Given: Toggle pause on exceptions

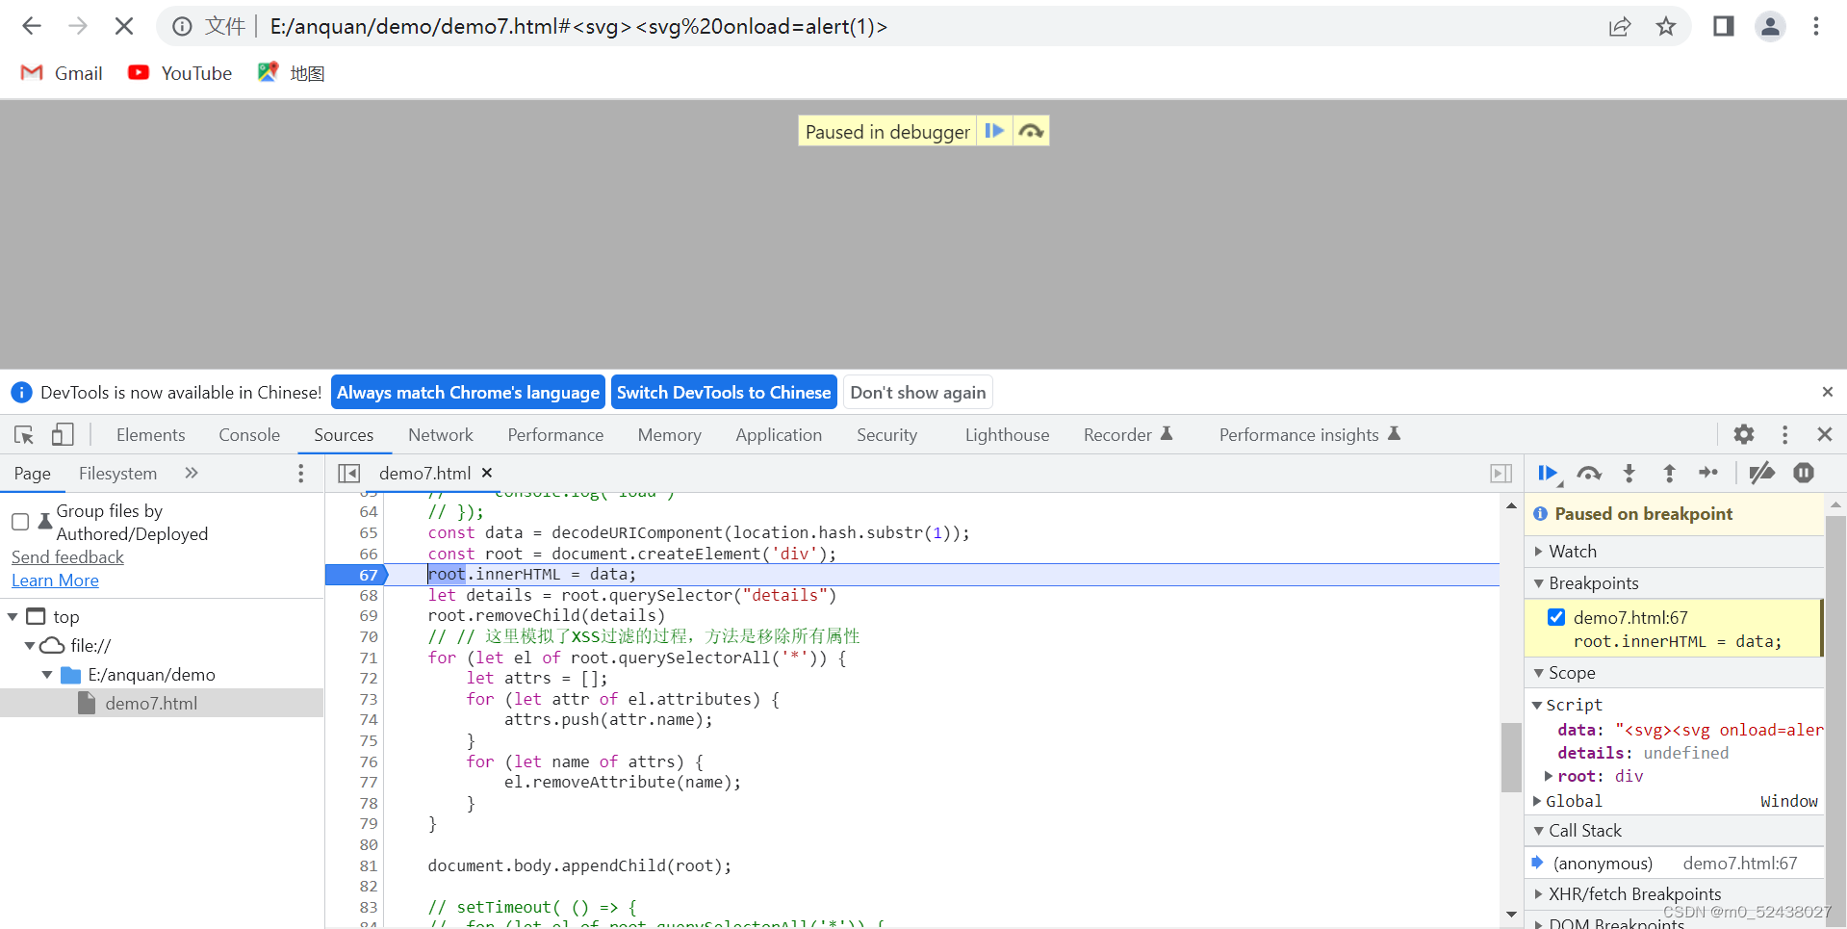Looking at the screenshot, I should [1804, 473].
